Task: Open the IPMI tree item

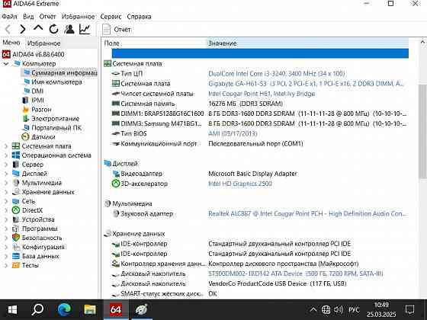Action: [37, 101]
